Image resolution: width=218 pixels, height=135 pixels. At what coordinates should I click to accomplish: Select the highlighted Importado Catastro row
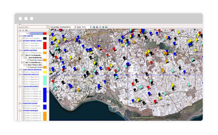pos(37,34)
